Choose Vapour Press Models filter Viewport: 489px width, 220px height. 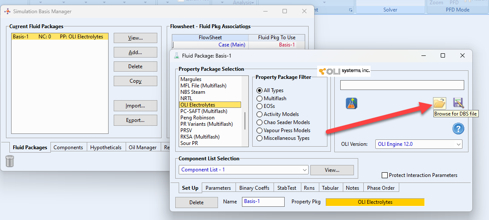tap(259, 130)
